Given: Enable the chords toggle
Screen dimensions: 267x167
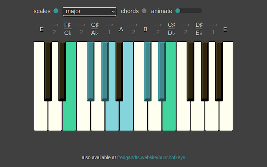Looking at the screenshot, I should [x=144, y=11].
